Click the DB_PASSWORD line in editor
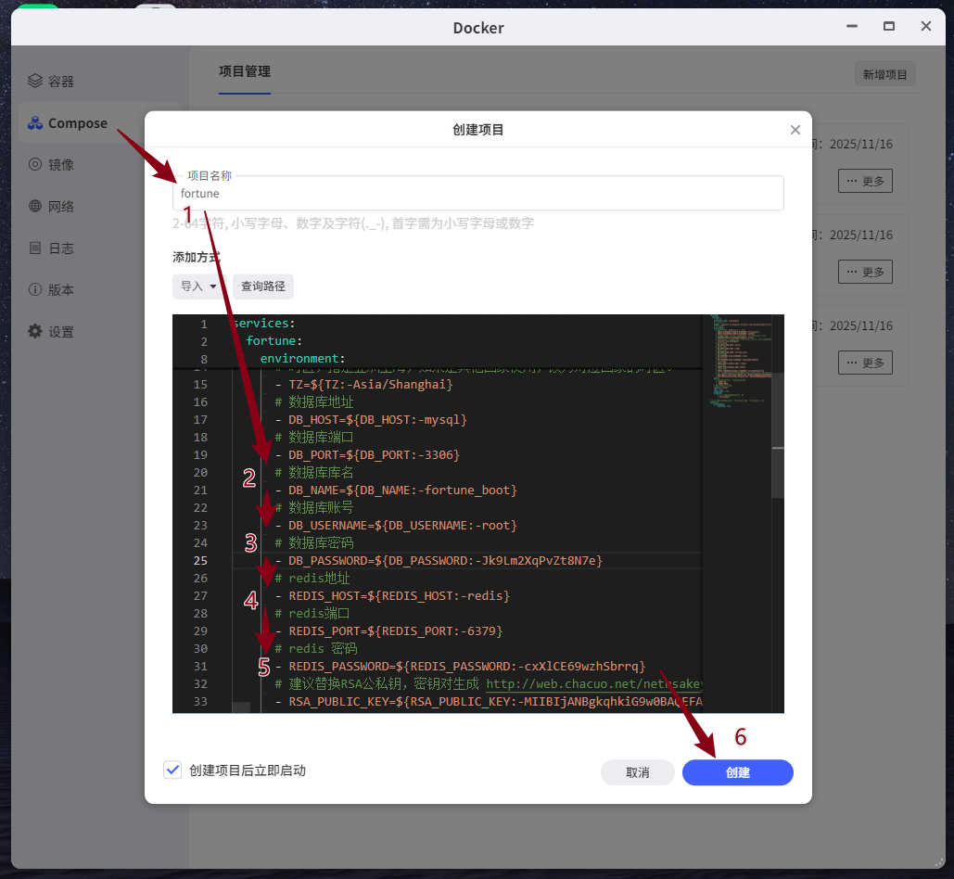The image size is (954, 879). point(445,561)
